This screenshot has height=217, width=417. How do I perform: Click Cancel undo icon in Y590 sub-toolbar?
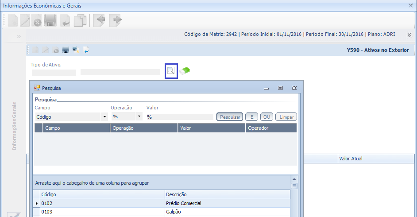(x=86, y=50)
